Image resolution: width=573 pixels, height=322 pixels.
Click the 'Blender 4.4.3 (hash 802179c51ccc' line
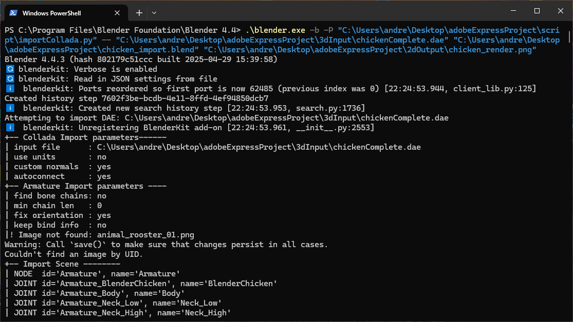click(x=141, y=59)
